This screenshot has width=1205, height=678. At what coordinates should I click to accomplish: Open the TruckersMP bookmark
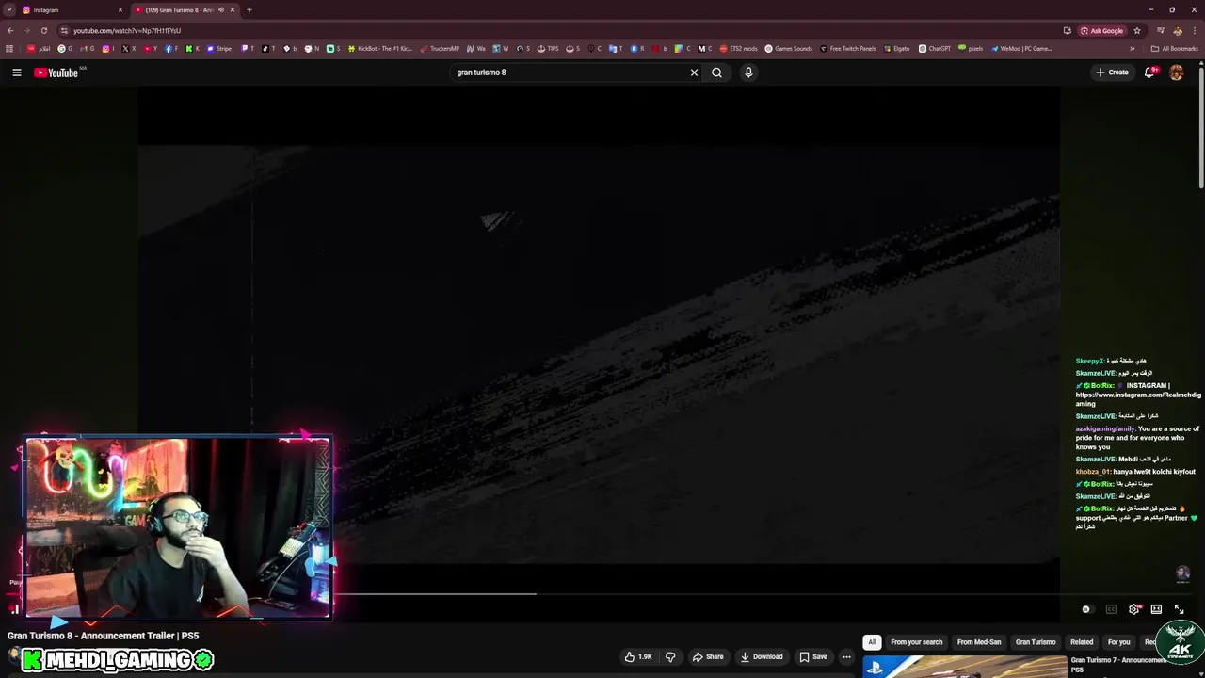pos(440,49)
